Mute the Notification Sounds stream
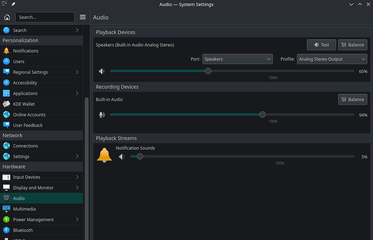373x240 pixels. point(122,156)
